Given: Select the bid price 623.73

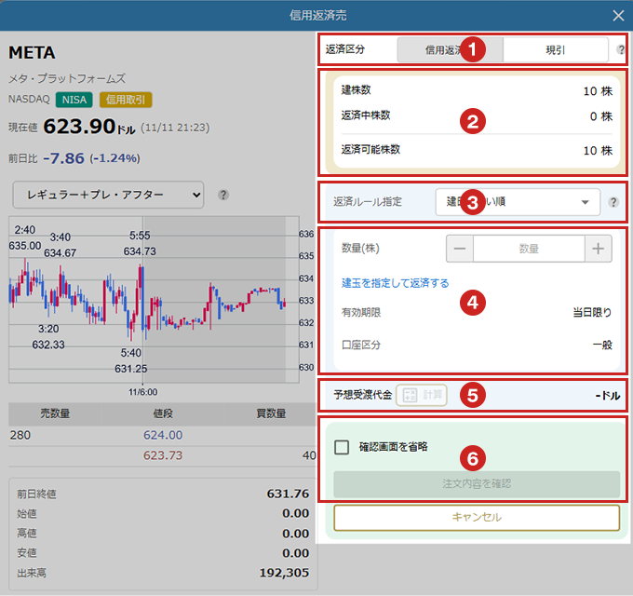Looking at the screenshot, I should [x=163, y=455].
